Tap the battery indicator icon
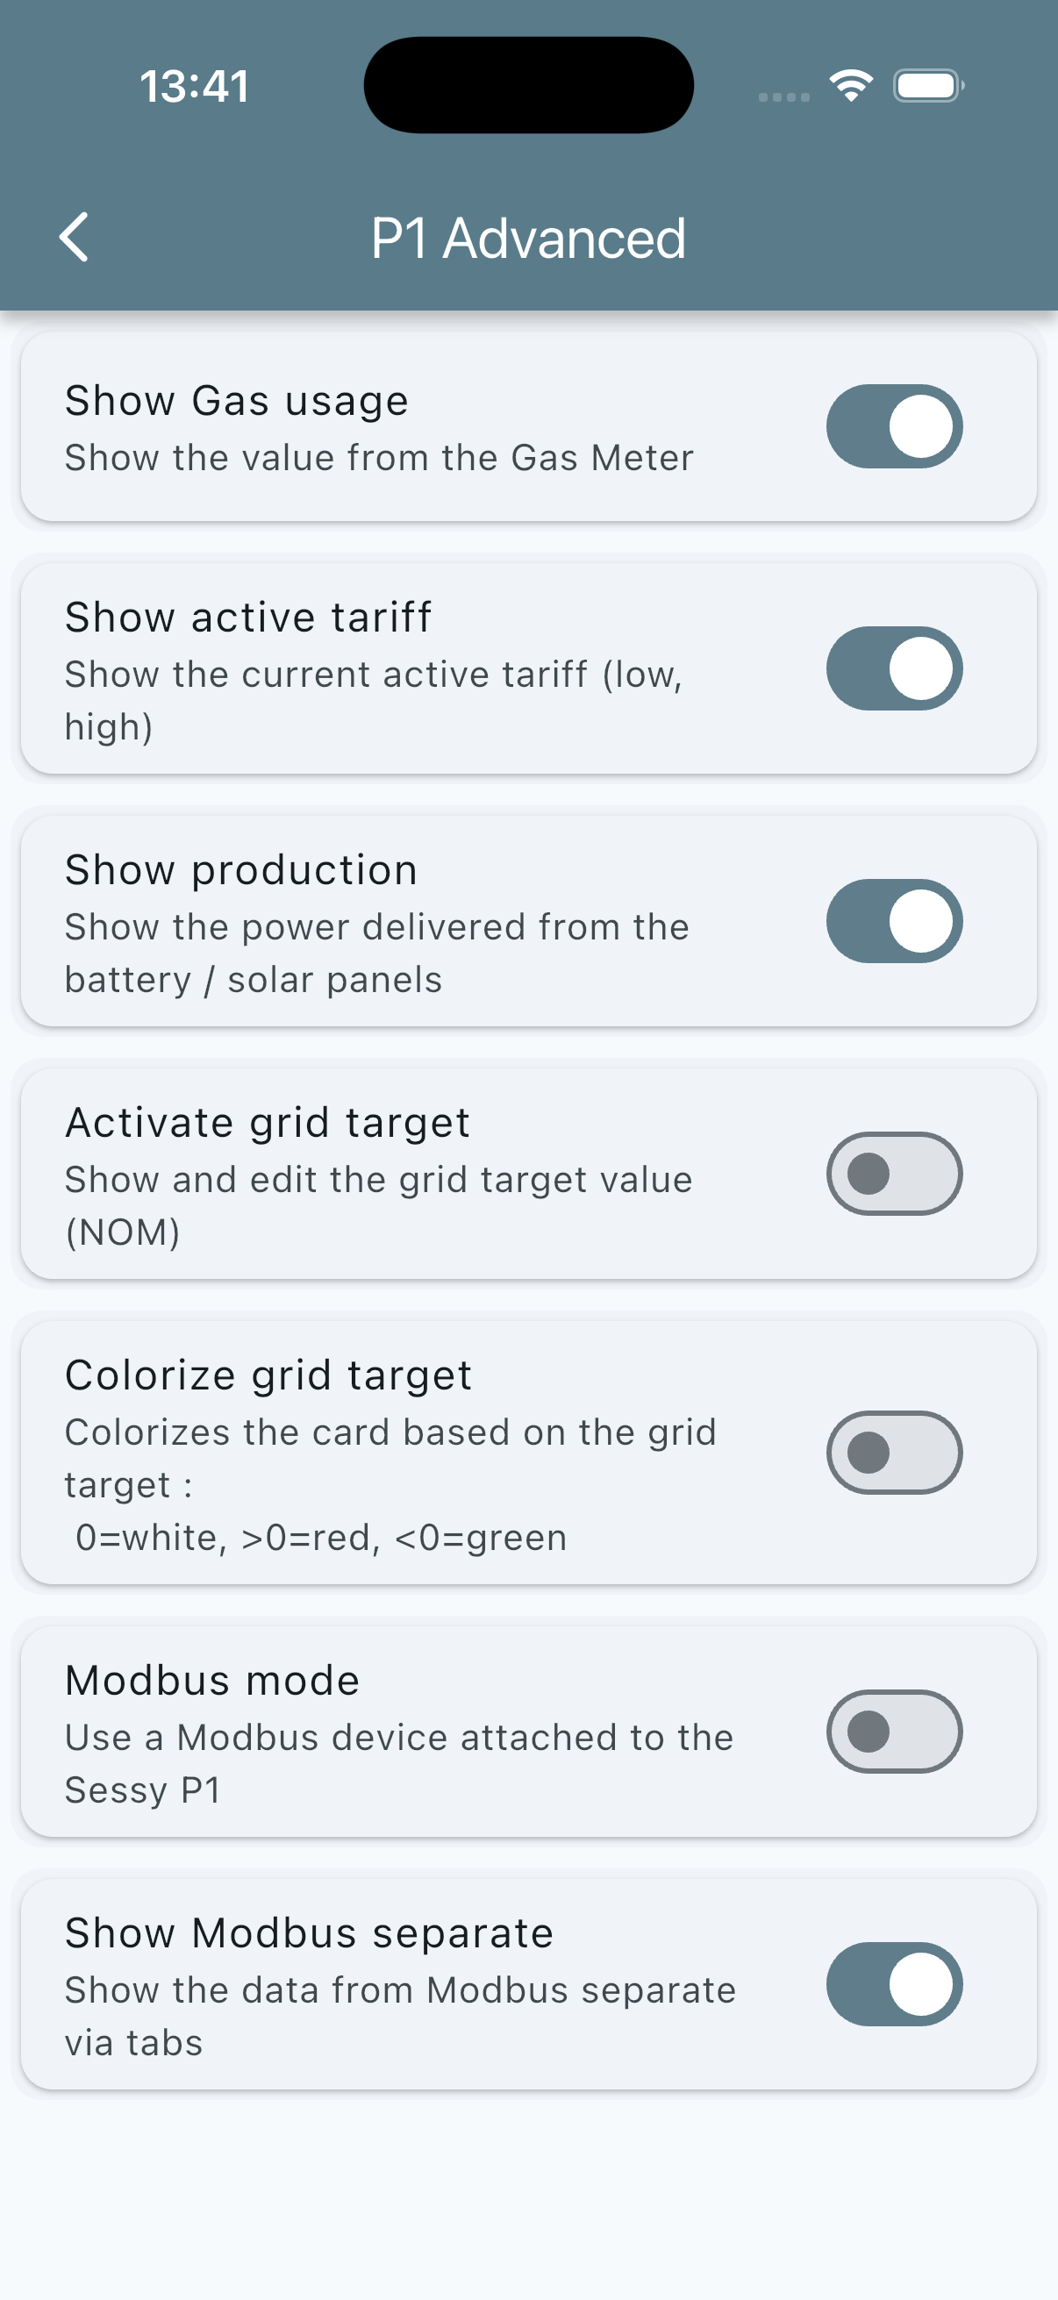 coord(927,86)
